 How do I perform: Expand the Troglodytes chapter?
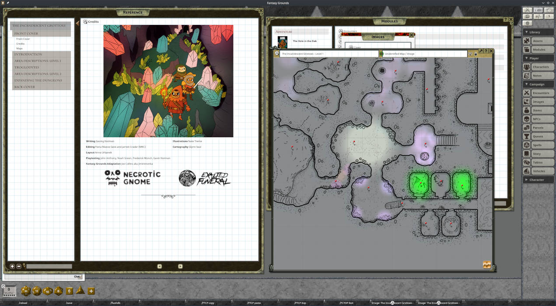coord(42,67)
